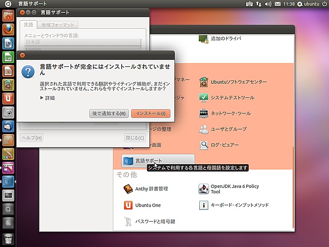Open the Trash in the launcher

point(8,239)
